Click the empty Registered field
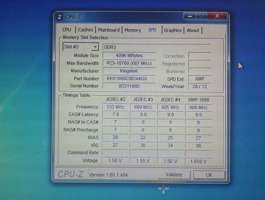This screenshot has width=265, height=200. click(x=200, y=64)
